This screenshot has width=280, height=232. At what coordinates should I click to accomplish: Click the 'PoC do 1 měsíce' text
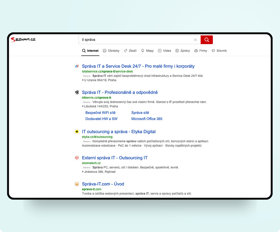(130, 146)
